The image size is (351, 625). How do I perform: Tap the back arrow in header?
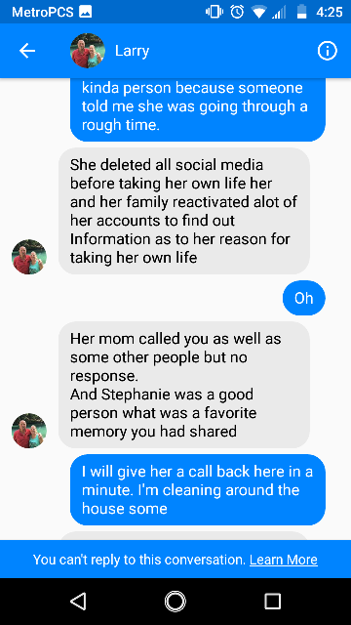coord(27,51)
